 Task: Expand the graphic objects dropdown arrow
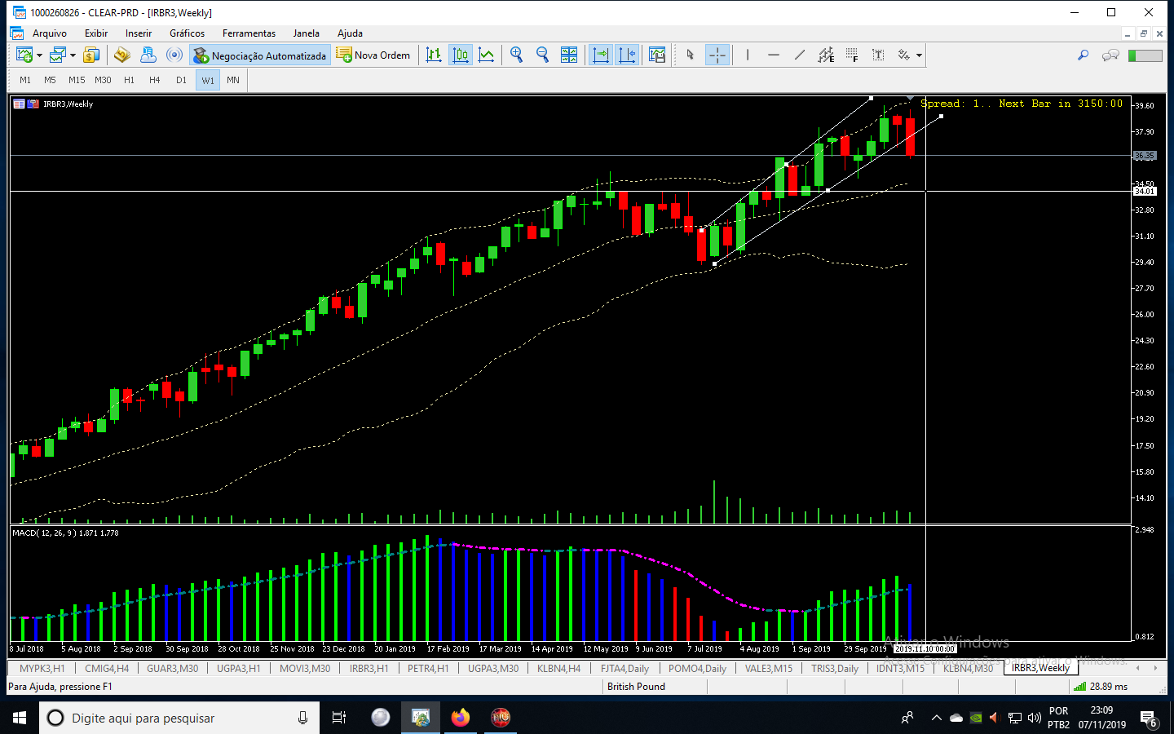[x=919, y=55]
